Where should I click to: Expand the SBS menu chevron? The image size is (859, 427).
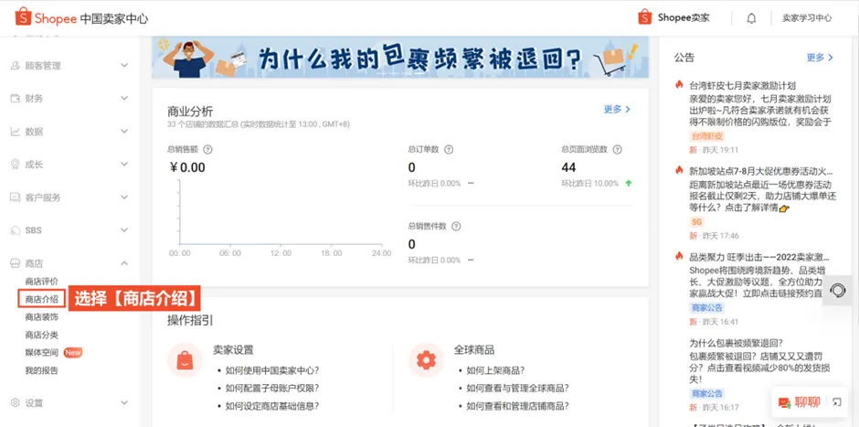[x=124, y=230]
